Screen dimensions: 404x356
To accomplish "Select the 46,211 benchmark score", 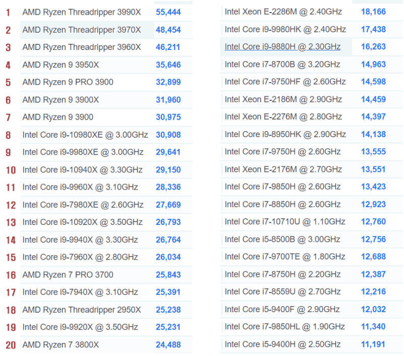I will pyautogui.click(x=168, y=47).
